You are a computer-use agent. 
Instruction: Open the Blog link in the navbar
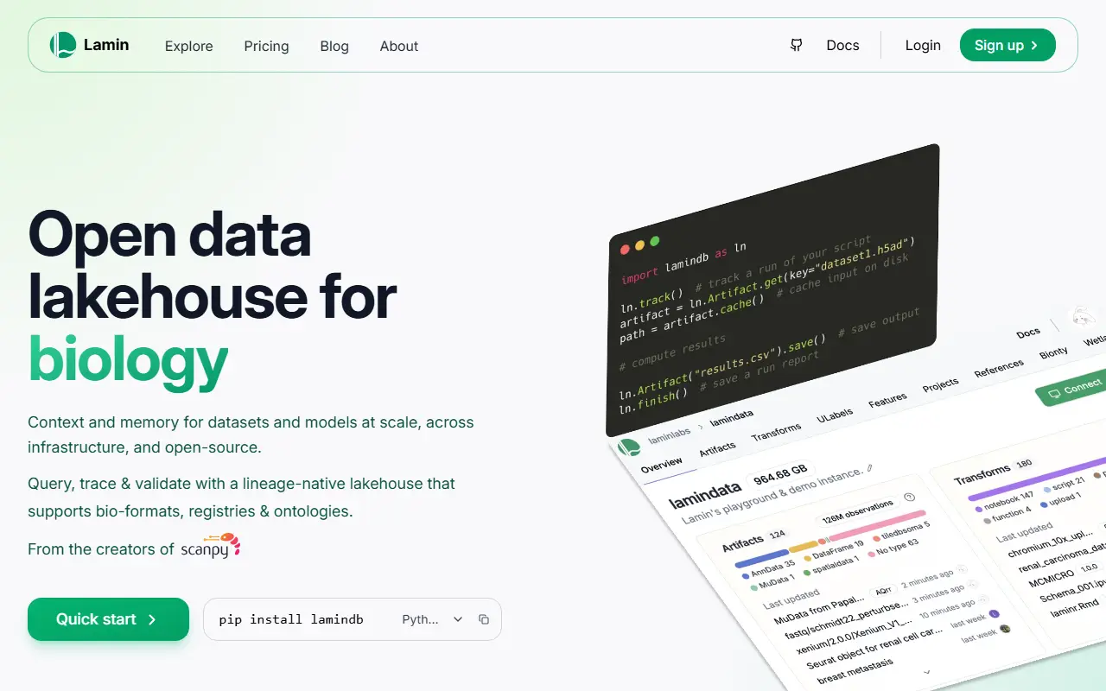[x=334, y=46]
